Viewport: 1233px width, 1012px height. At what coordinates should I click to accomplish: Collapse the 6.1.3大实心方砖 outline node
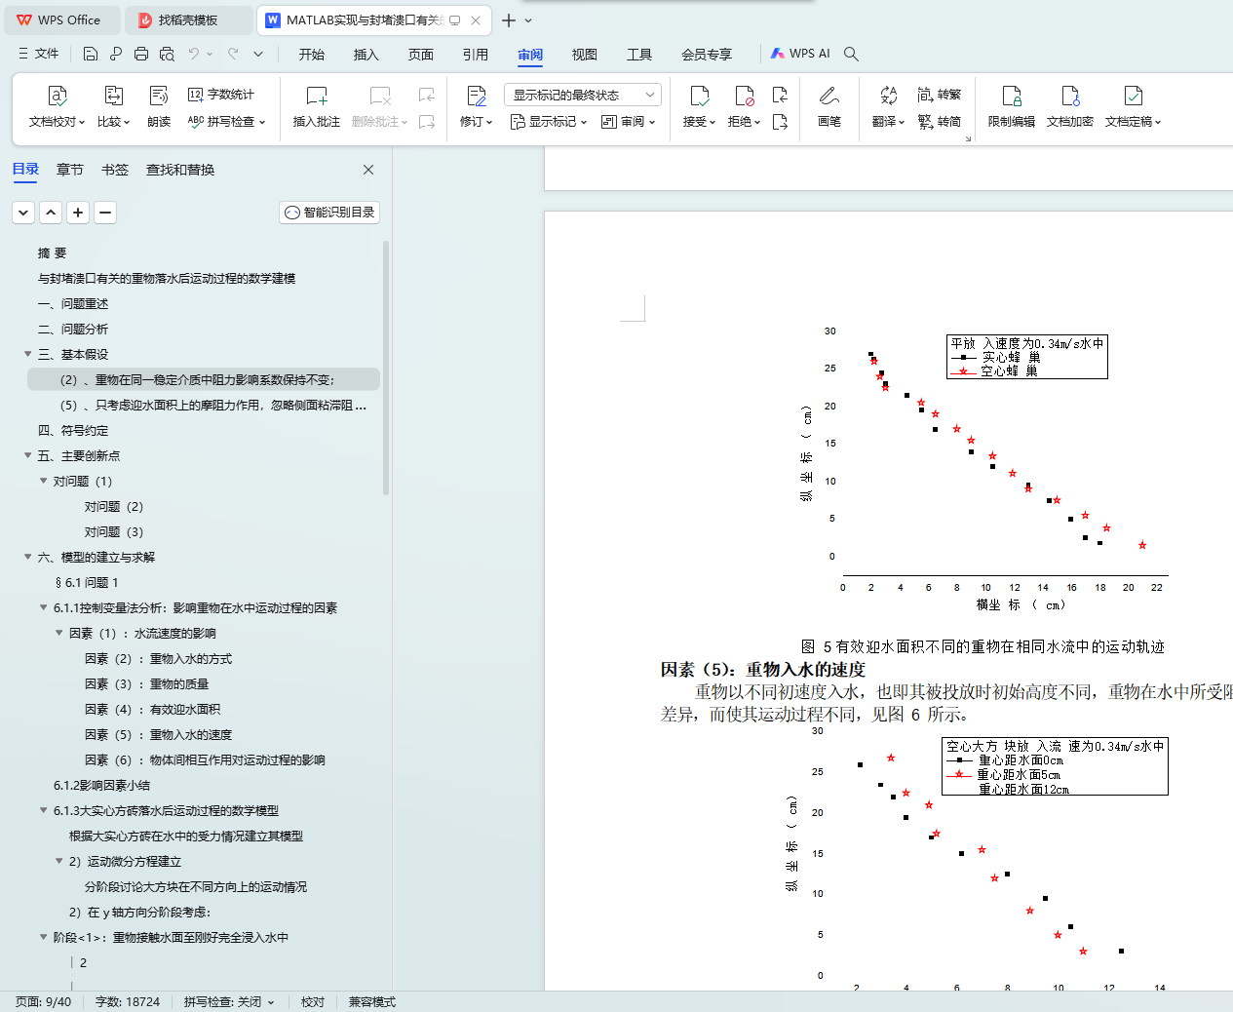click(x=43, y=810)
